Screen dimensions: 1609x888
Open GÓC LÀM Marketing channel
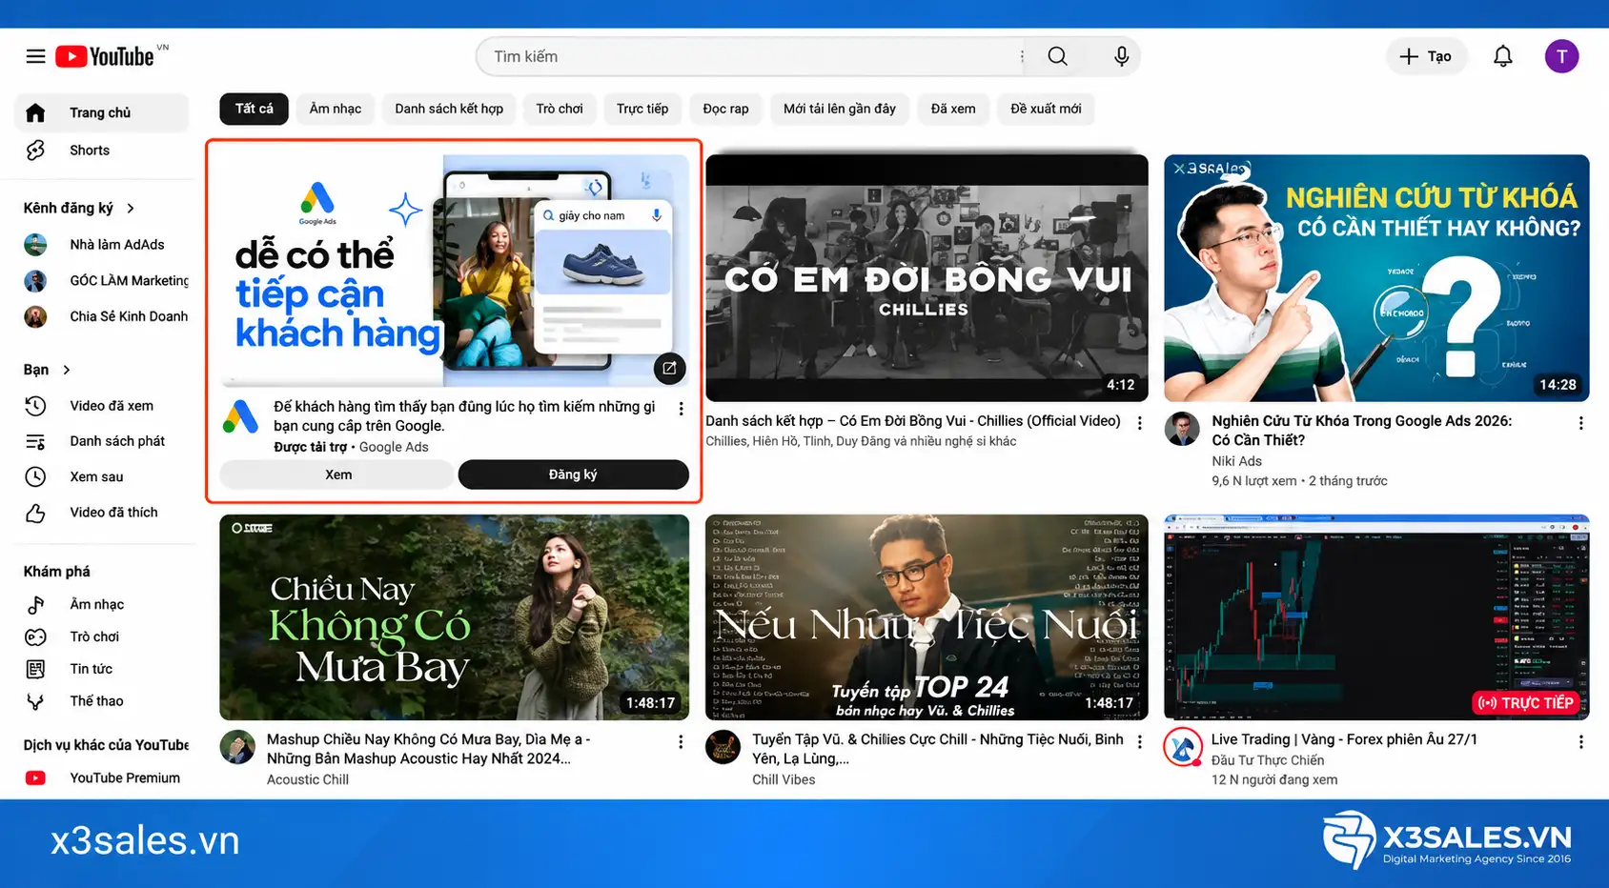pyautogui.click(x=105, y=280)
